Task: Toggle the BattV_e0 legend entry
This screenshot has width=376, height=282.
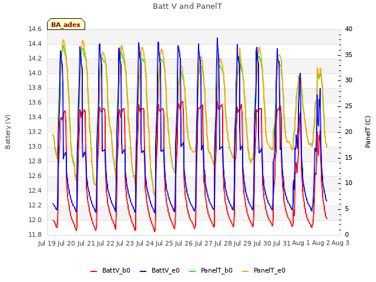Action: pyautogui.click(x=159, y=270)
